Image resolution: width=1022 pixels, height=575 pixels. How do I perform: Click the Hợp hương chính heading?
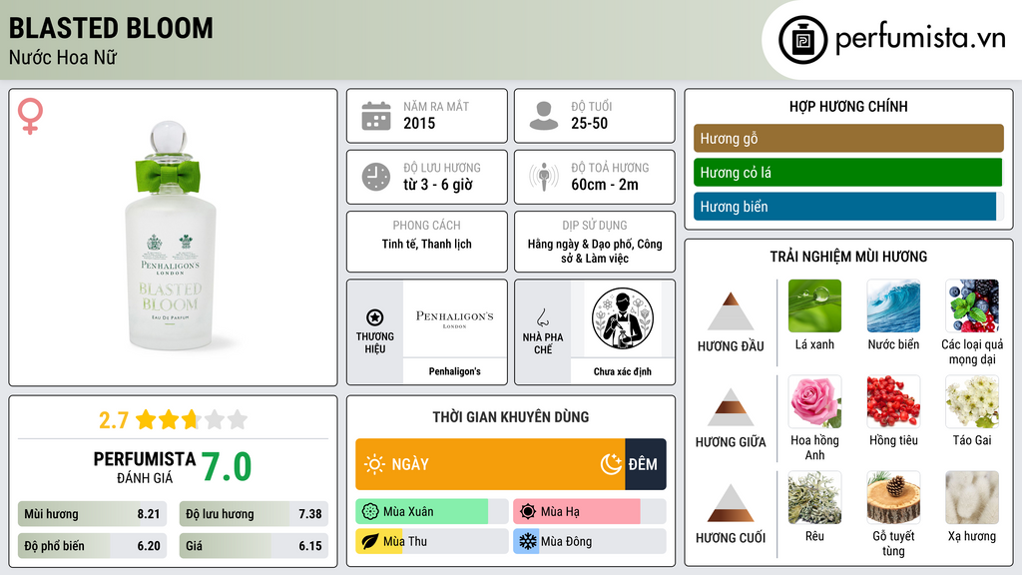848,106
